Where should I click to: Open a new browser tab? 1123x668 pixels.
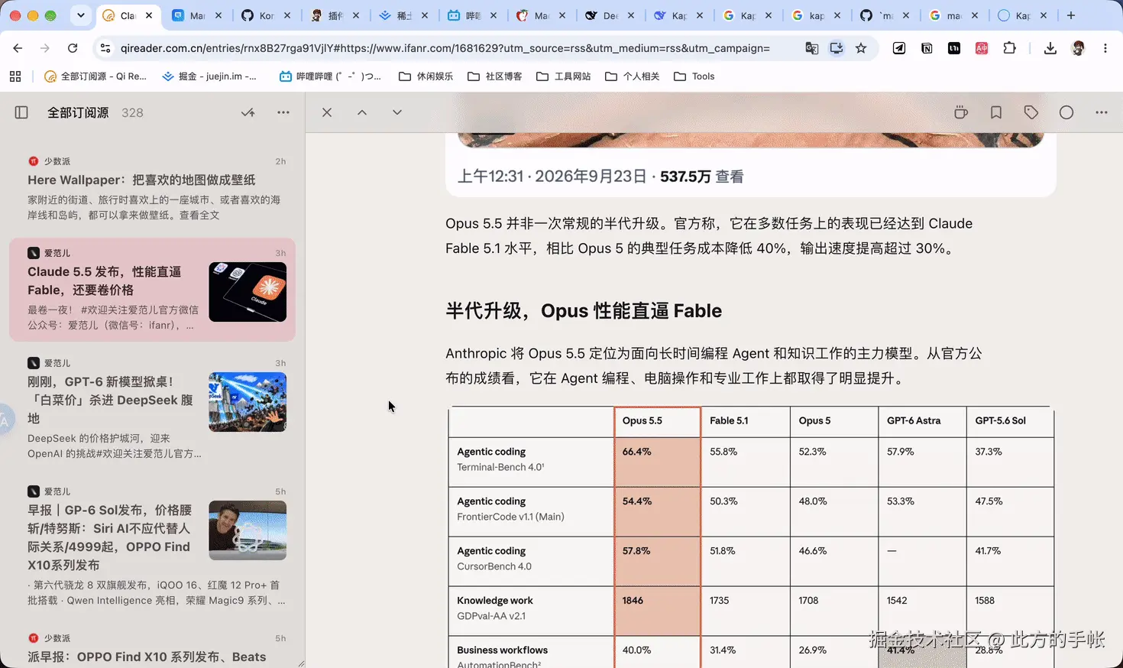(1071, 15)
